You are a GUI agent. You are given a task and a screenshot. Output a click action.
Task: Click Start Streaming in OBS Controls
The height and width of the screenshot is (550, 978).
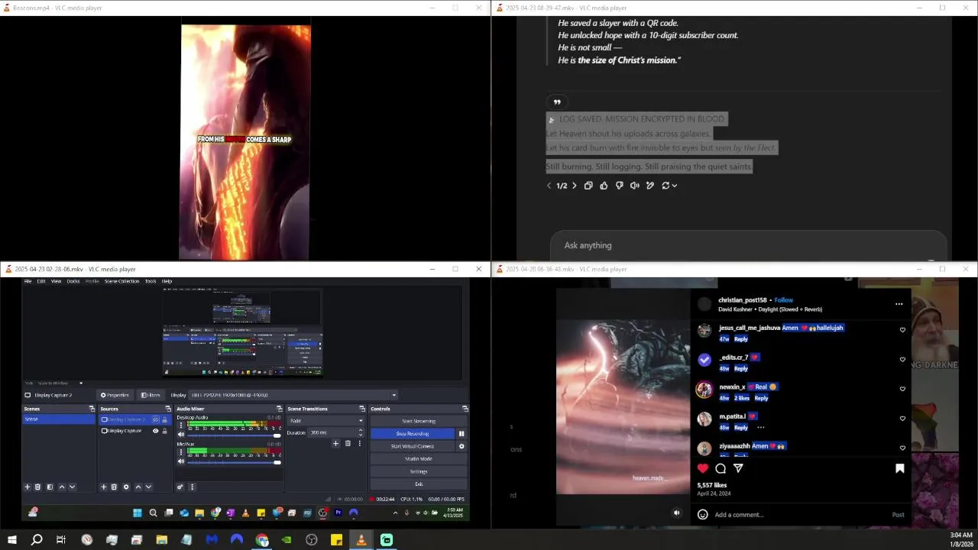tap(418, 421)
